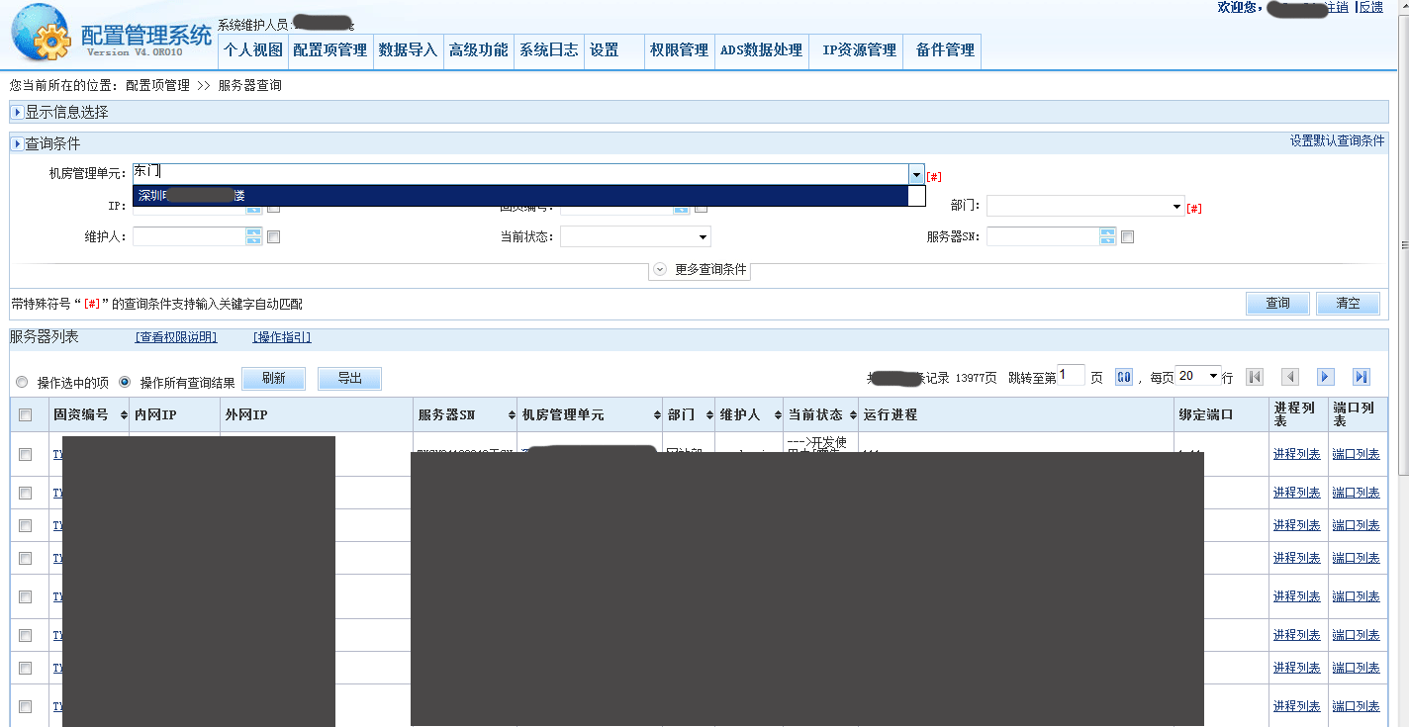This screenshot has width=1409, height=727.
Task: Open the picker icon beside 服务器SN field
Action: 1107,236
